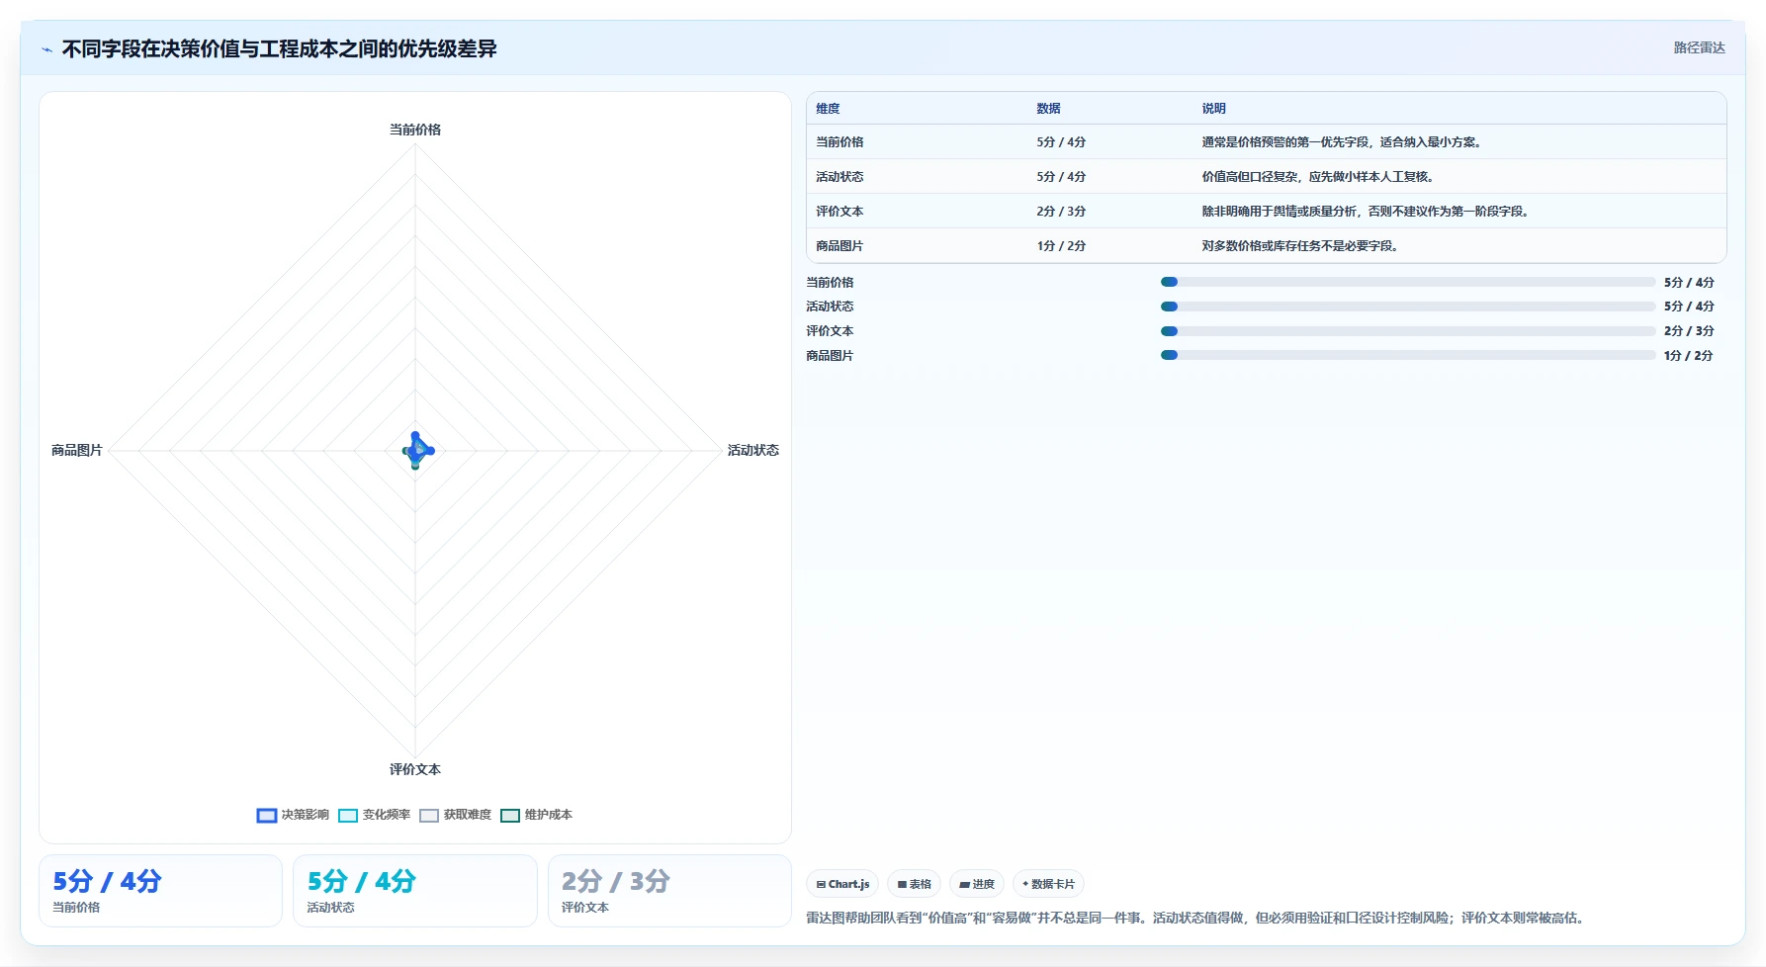Click the 进度 tag chip
1766x967 pixels.
point(977,884)
